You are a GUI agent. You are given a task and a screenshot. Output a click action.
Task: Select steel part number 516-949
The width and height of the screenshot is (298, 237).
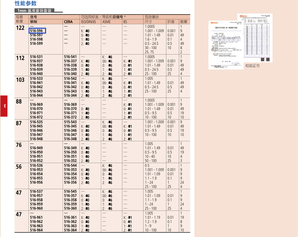tap(36, 148)
